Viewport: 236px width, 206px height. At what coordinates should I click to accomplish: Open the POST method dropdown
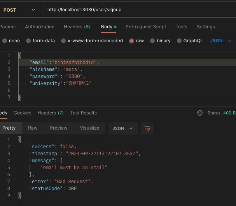[x=19, y=10]
